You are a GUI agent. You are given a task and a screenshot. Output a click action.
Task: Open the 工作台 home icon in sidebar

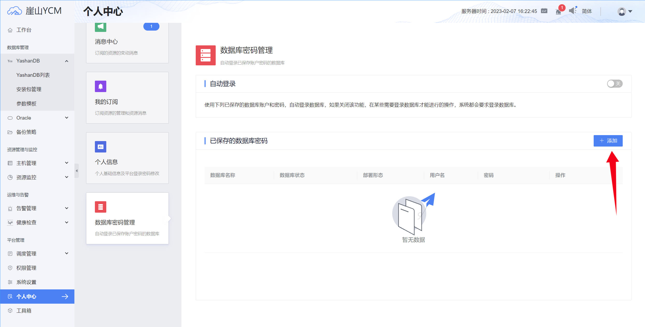tap(10, 30)
